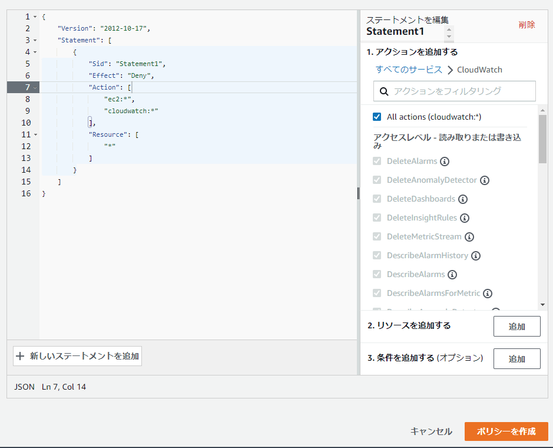
Task: Open info icon next to DescribeAlarmHistory
Action: point(476,256)
